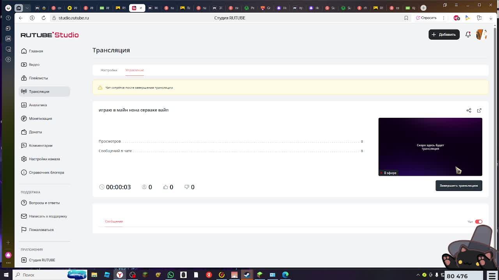This screenshot has height=280, width=499.
Task: Click the browser back arrow
Action: tap(21, 18)
